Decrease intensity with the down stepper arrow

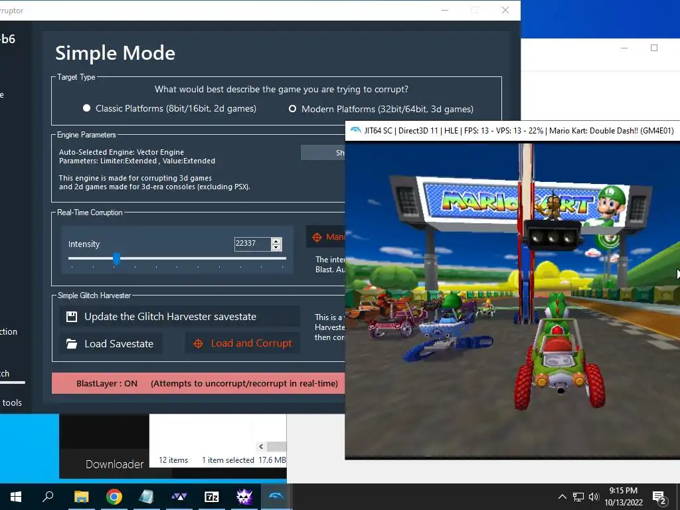pos(276,248)
